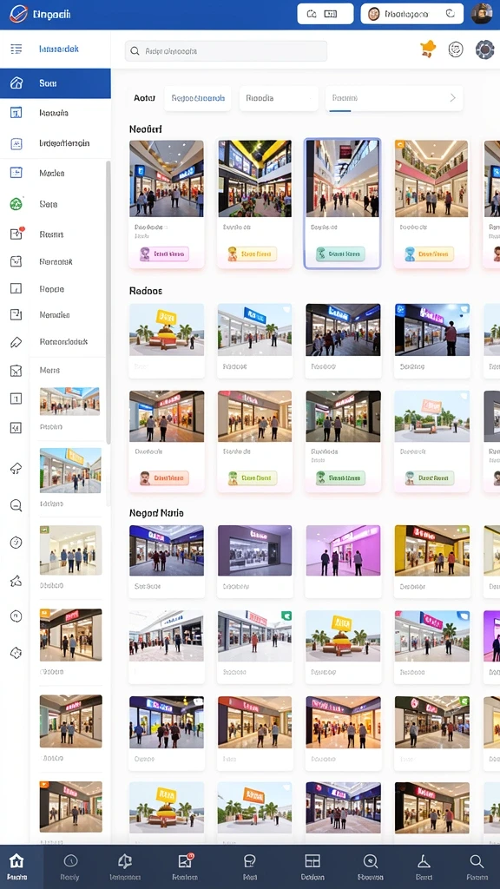500x889 pixels.
Task: Open the orange notification bell icon
Action: click(x=429, y=49)
